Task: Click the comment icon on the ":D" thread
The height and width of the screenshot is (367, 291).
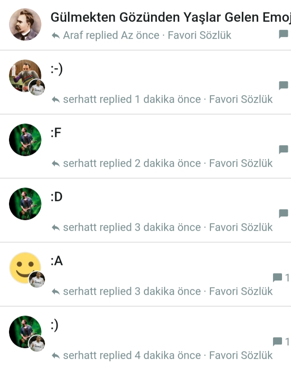Action: pos(283,213)
